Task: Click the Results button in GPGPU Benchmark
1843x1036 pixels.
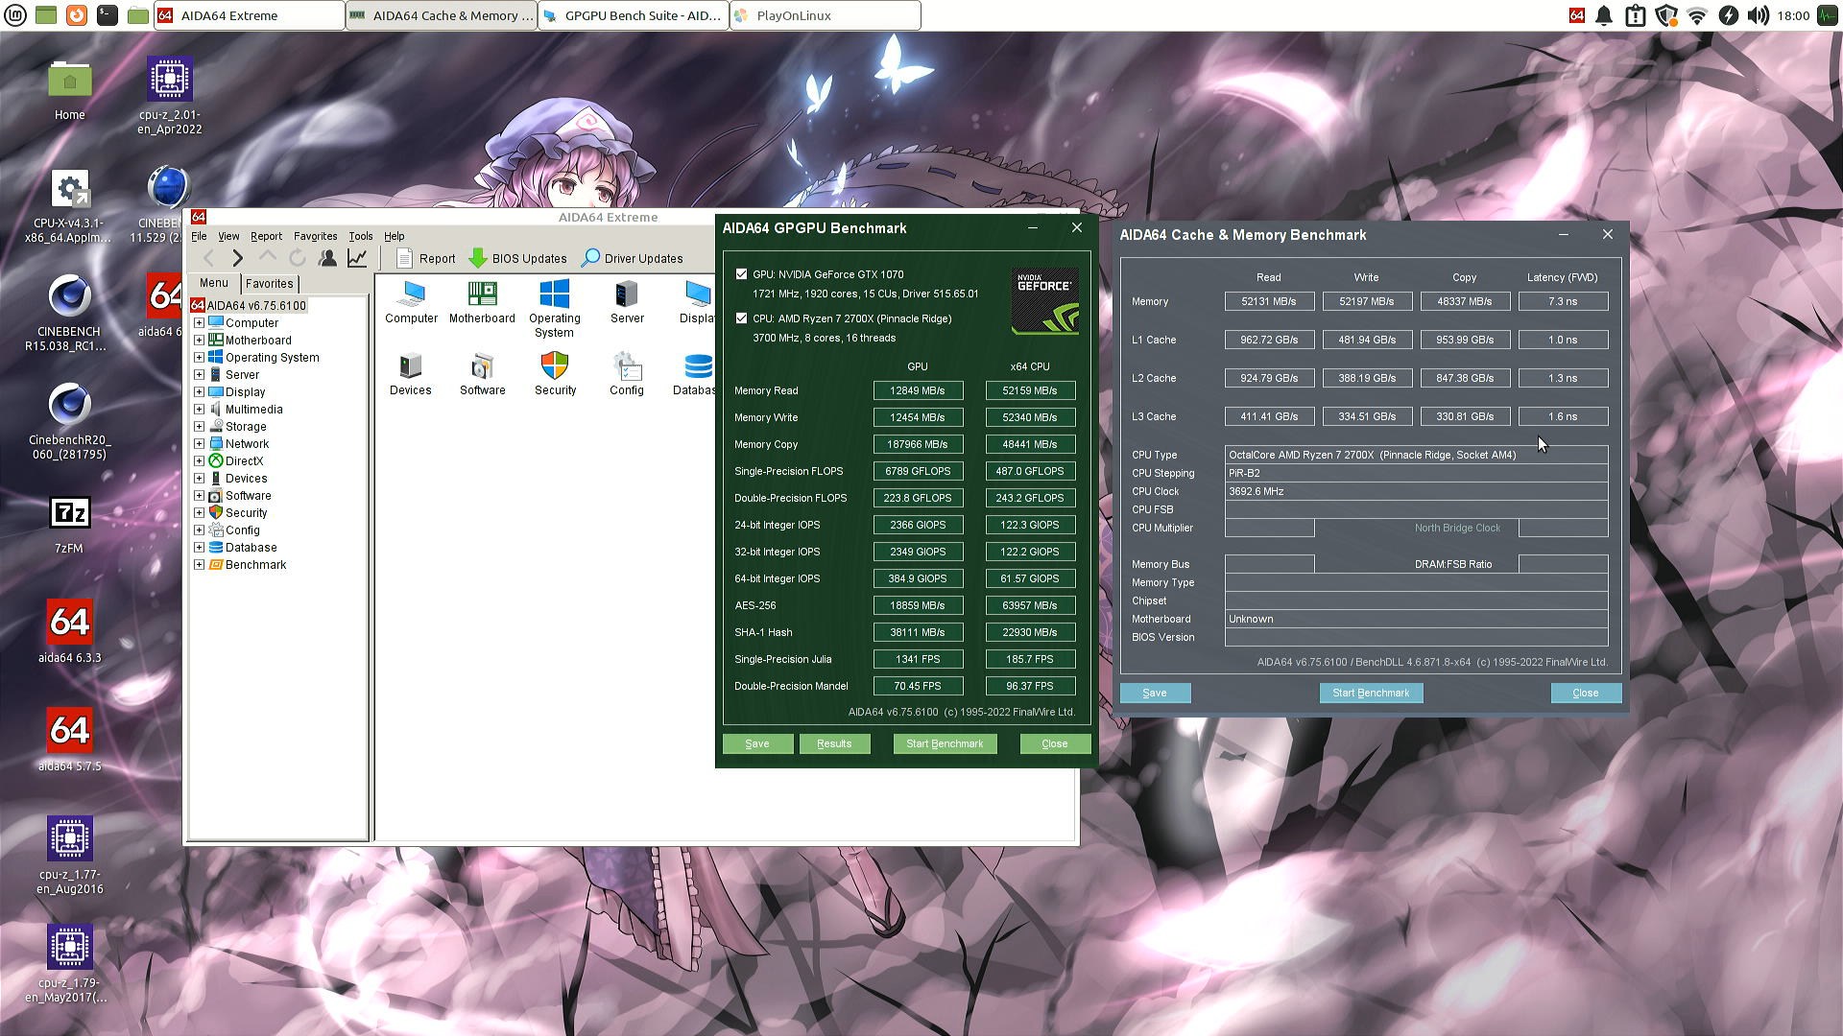Action: click(x=834, y=743)
